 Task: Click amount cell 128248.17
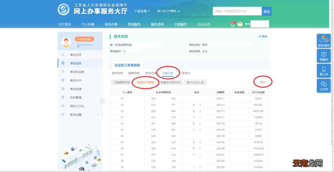click(x=258, y=155)
